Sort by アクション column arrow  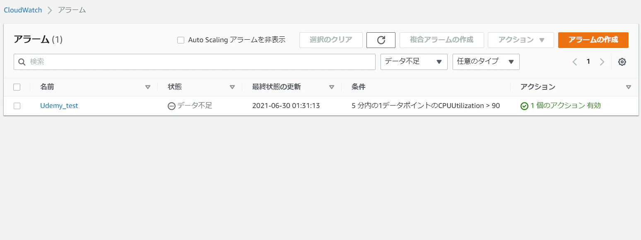(629, 87)
